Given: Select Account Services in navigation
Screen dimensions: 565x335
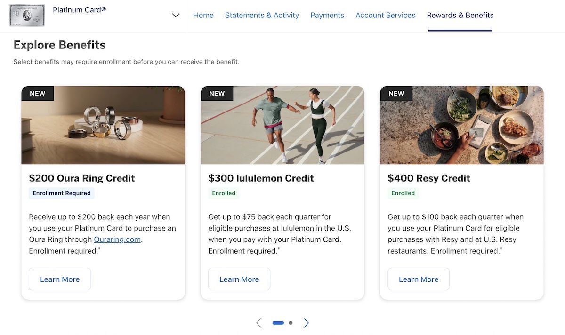Looking at the screenshot, I should 385,15.
